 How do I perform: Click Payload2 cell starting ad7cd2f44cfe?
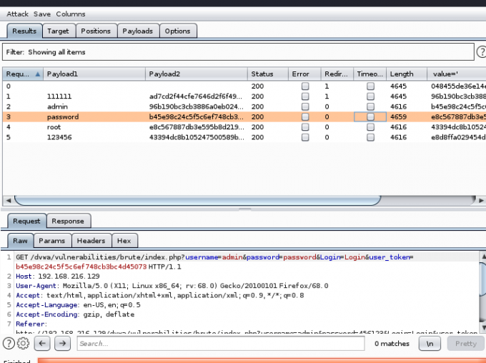[x=196, y=96]
